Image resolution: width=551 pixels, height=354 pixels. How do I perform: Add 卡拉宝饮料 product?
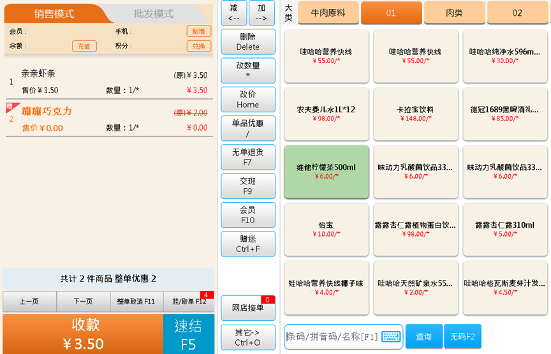pos(416,114)
